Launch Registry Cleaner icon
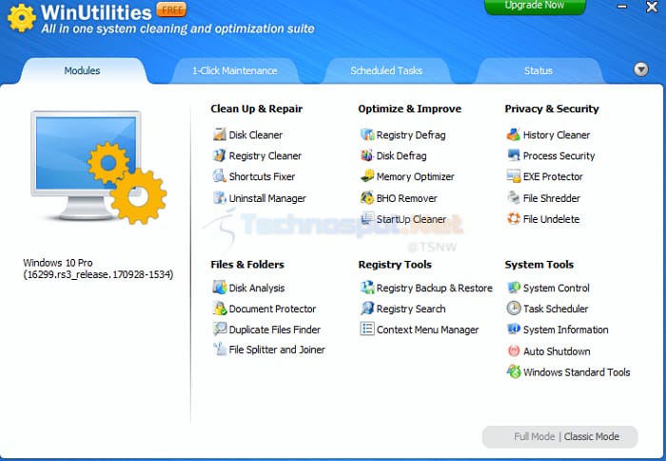The image size is (666, 461). [x=219, y=155]
